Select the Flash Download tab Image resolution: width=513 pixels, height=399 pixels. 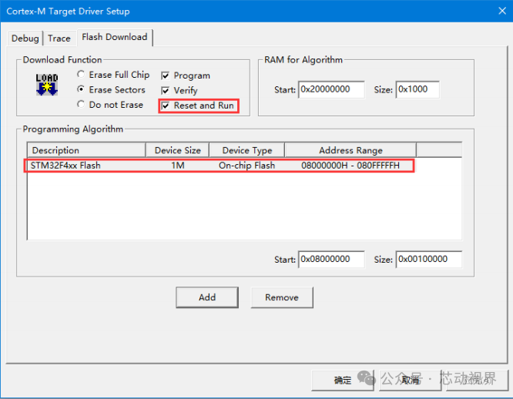pyautogui.click(x=115, y=37)
